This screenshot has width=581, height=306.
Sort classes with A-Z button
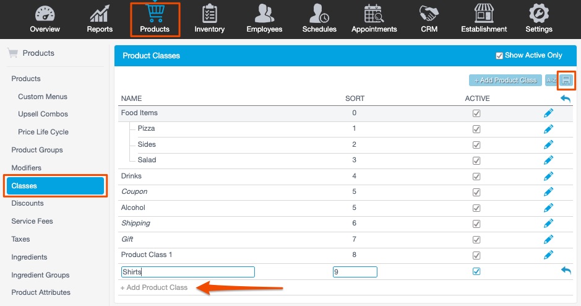(x=551, y=81)
